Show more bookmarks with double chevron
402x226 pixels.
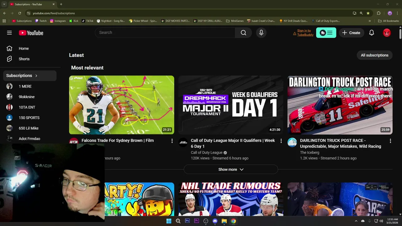tap(370, 21)
